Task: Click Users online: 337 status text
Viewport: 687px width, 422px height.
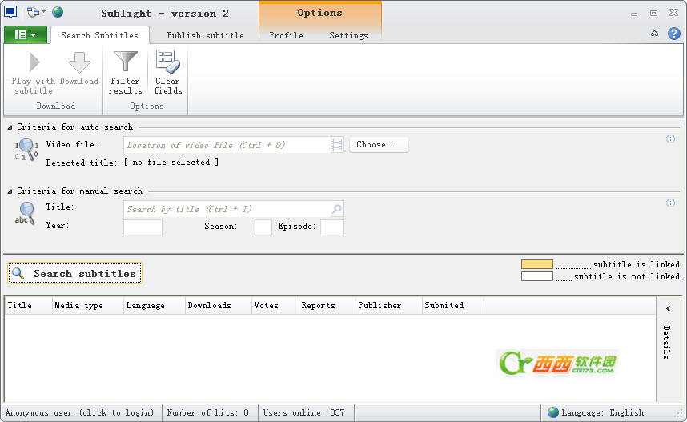Action: (x=304, y=413)
